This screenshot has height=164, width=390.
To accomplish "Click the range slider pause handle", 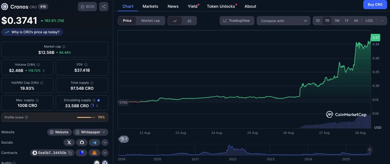I will (x=370, y=150).
